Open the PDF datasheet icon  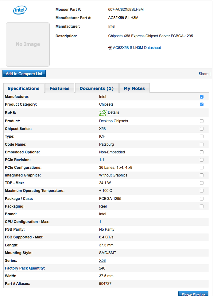pyautogui.click(x=110, y=48)
